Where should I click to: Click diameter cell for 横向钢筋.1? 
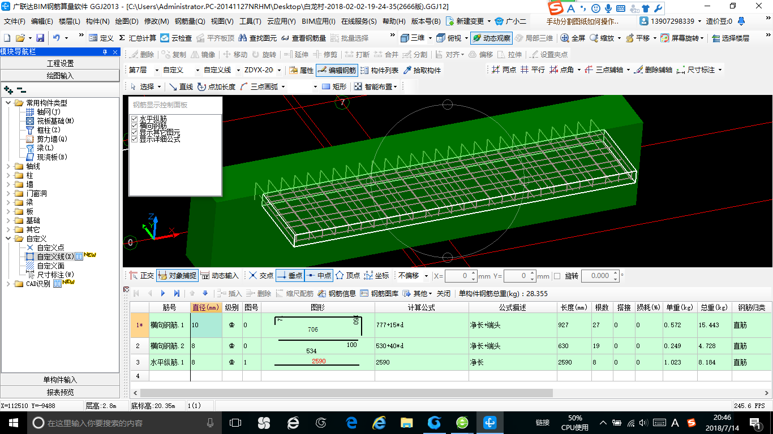[206, 325]
